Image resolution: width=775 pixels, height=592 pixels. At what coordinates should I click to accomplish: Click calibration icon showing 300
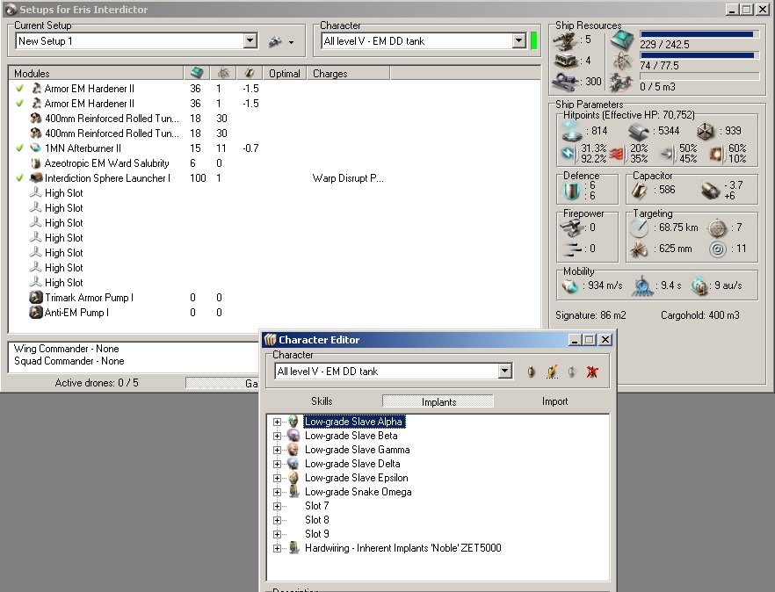566,82
